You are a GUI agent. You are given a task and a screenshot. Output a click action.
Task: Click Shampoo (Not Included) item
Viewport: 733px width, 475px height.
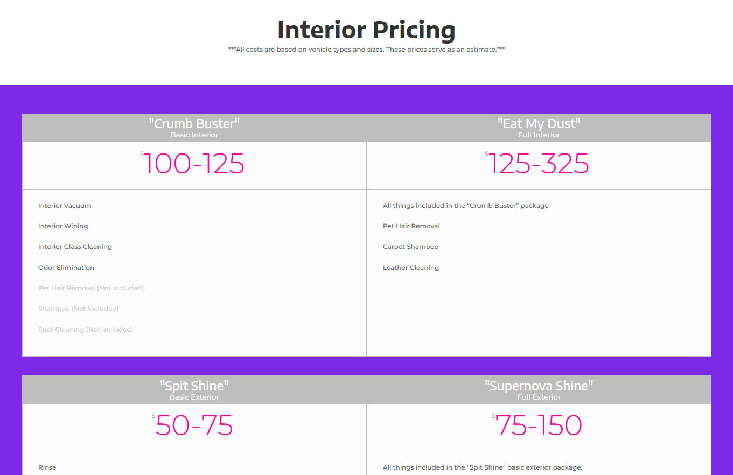coord(79,309)
